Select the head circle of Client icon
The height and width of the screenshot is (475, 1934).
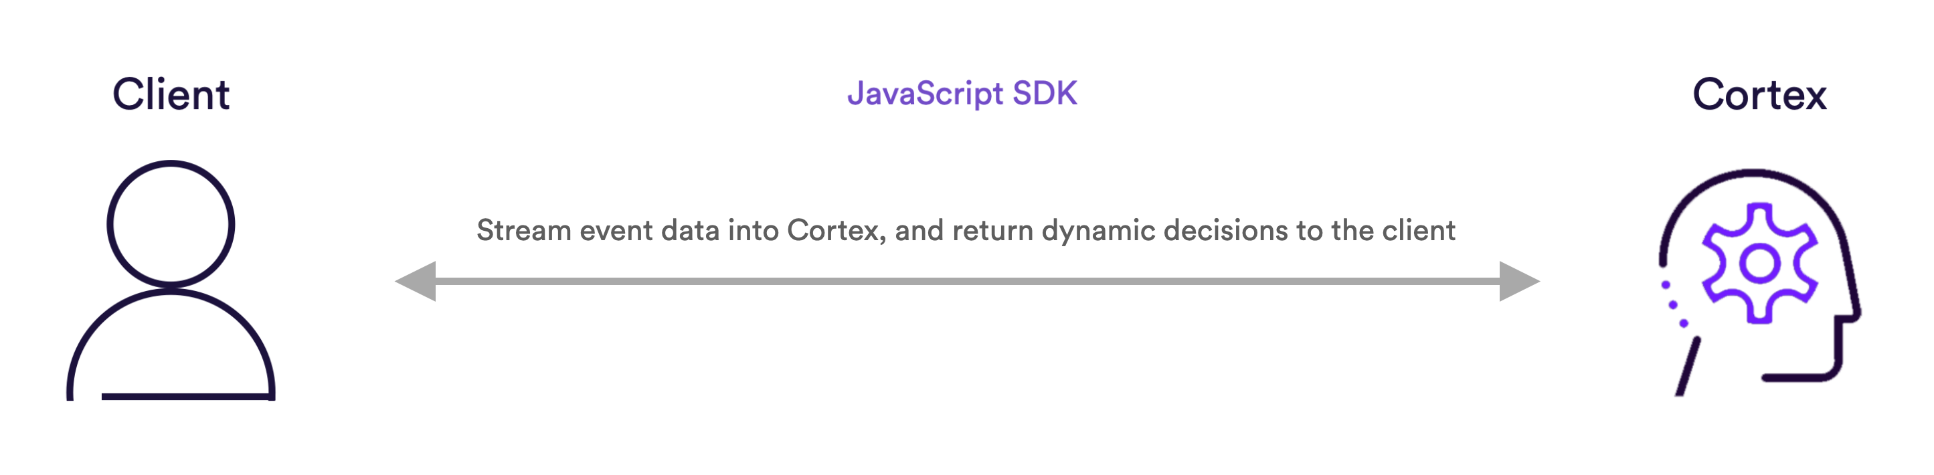[x=171, y=223]
